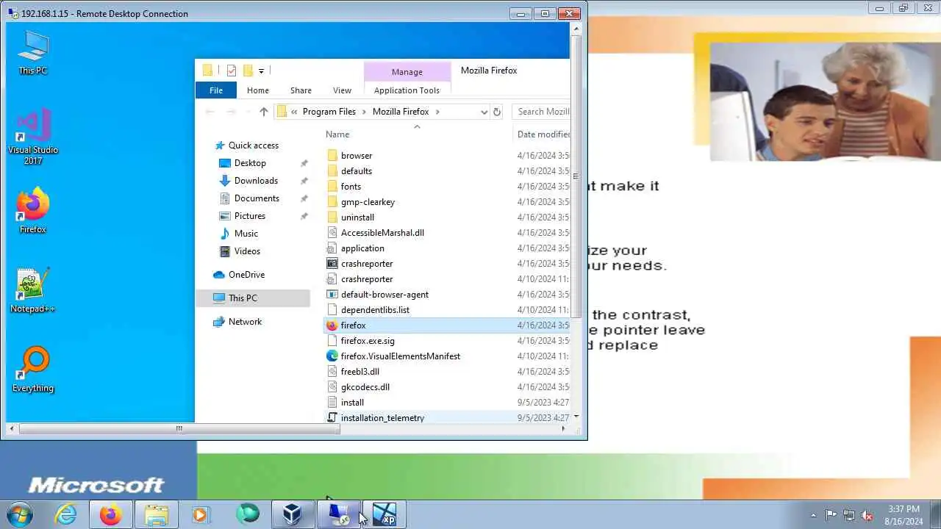Image resolution: width=941 pixels, height=529 pixels.
Task: Click Remote Desktop Connection taskbar icon
Action: pos(338,514)
